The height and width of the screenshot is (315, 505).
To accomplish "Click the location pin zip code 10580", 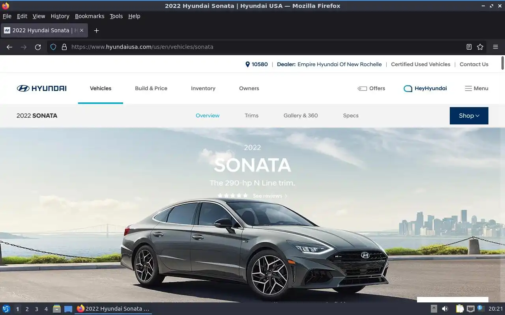I will point(256,64).
